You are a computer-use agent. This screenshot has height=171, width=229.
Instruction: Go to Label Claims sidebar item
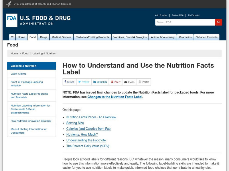[x=18, y=74]
